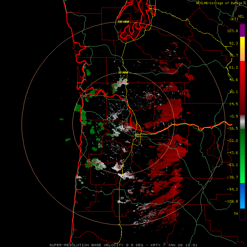Click the 14.5 scale value
247x247 pixels.
(234, 104)
